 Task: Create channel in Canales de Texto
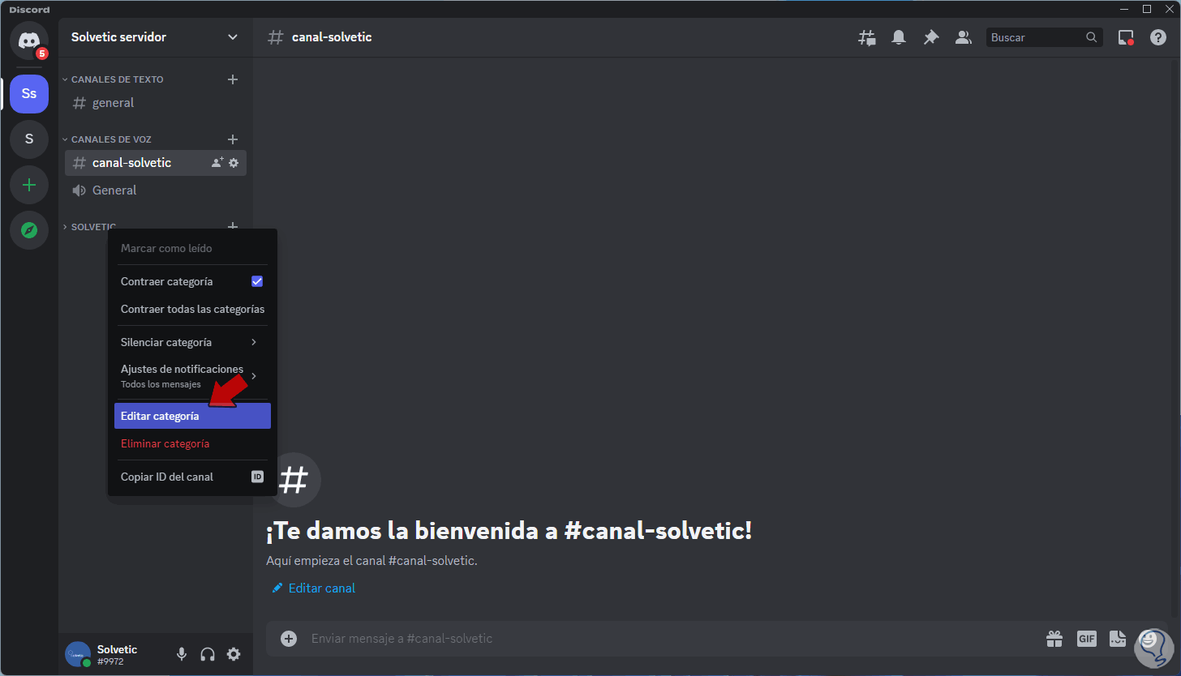[233, 79]
